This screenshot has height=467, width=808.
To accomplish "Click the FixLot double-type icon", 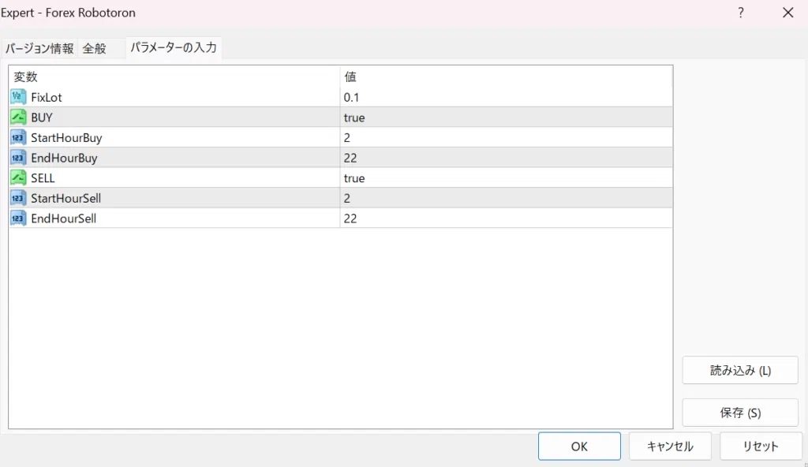I will [18, 96].
